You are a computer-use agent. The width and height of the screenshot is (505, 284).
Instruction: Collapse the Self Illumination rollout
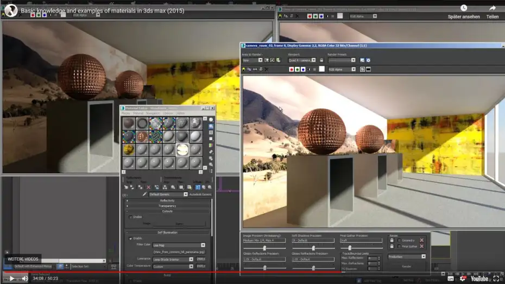coord(167,232)
